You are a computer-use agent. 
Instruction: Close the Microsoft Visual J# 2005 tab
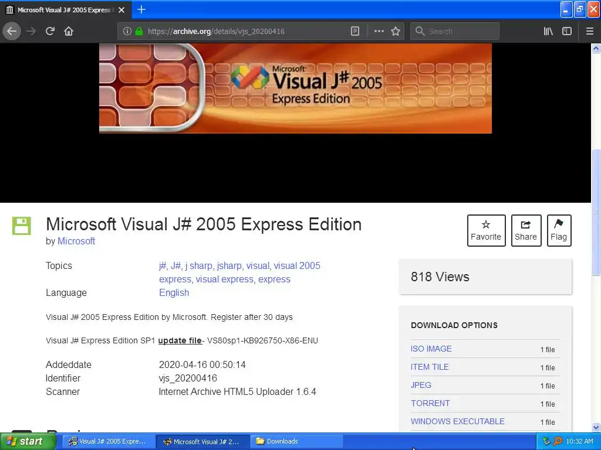(x=121, y=10)
